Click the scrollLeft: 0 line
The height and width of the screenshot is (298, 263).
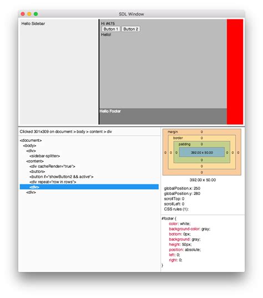(x=174, y=204)
